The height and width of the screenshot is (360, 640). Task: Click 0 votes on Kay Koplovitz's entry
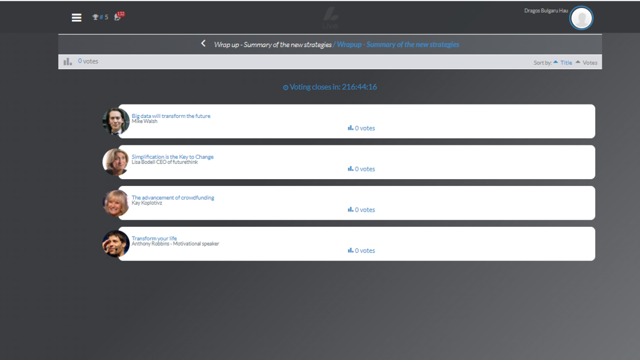364,210
